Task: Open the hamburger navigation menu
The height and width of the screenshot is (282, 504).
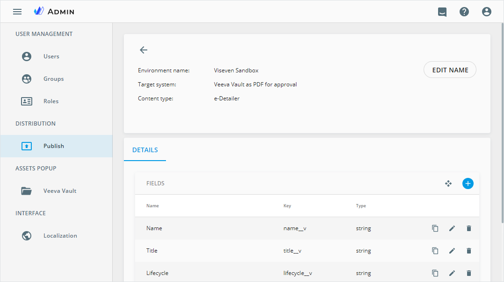Action: [x=17, y=12]
